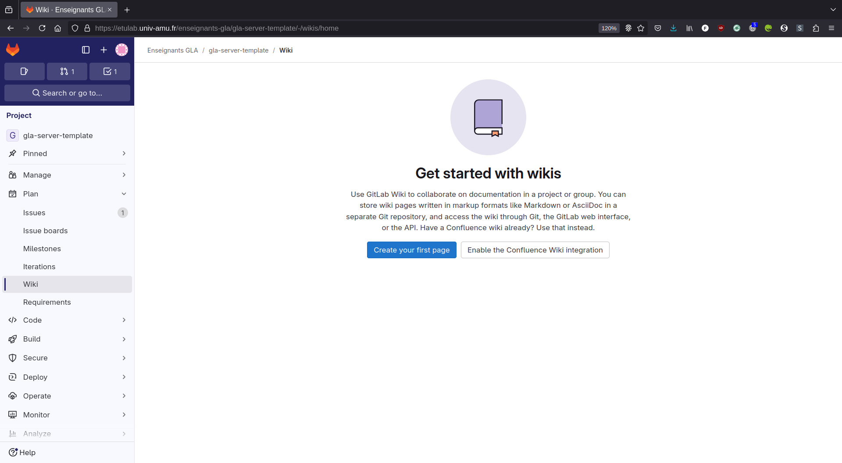Open the Firefox hamburger menu
The height and width of the screenshot is (463, 842).
(x=831, y=28)
